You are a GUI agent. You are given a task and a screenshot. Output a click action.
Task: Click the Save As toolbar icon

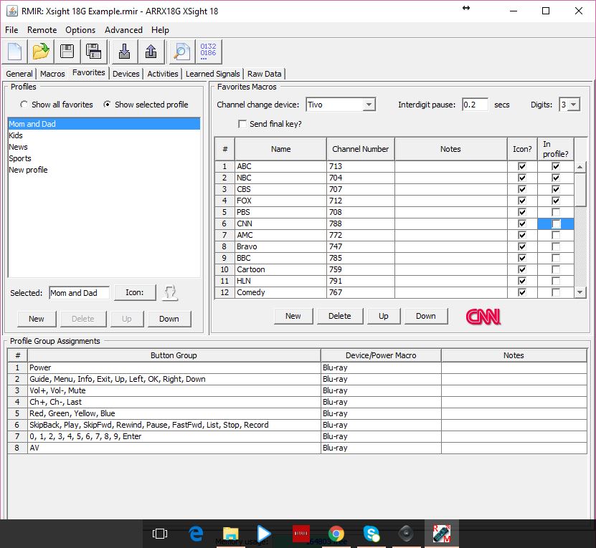pyautogui.click(x=93, y=52)
